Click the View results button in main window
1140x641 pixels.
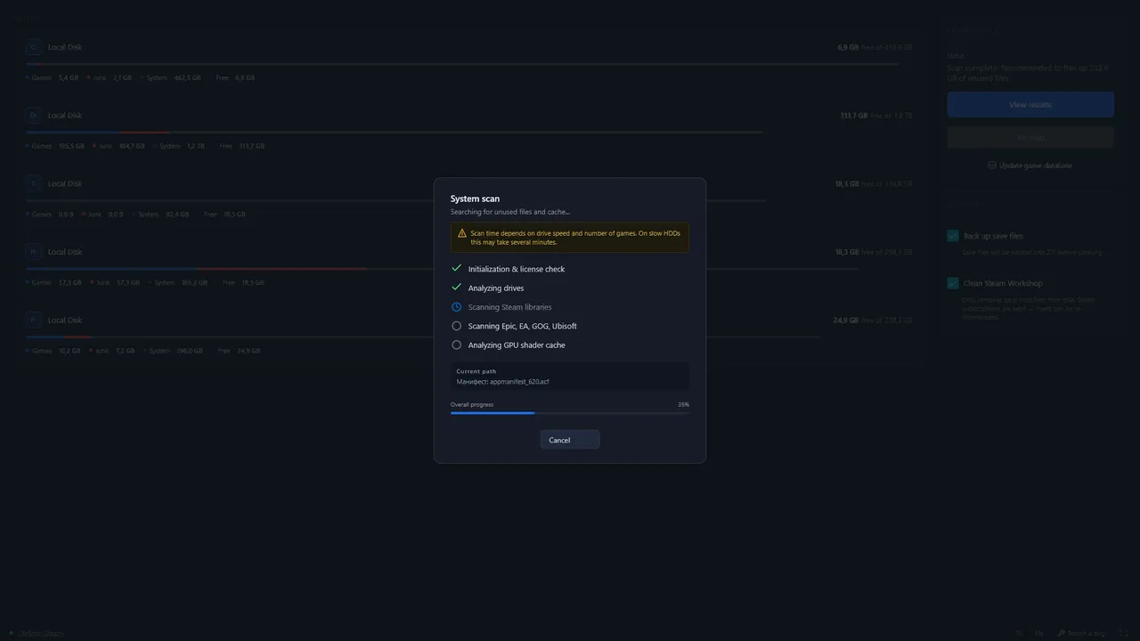coord(1030,104)
